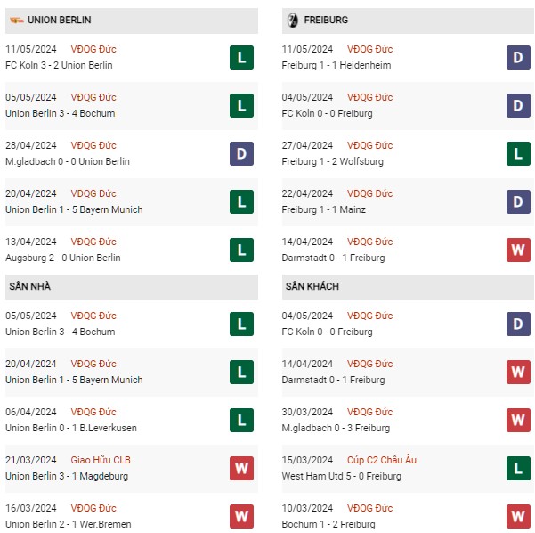Screen dimensions: 535x533
Task: Open the VĐQG Đức link dated 11/05/2024 under Union Berlin
Action: click(x=93, y=49)
